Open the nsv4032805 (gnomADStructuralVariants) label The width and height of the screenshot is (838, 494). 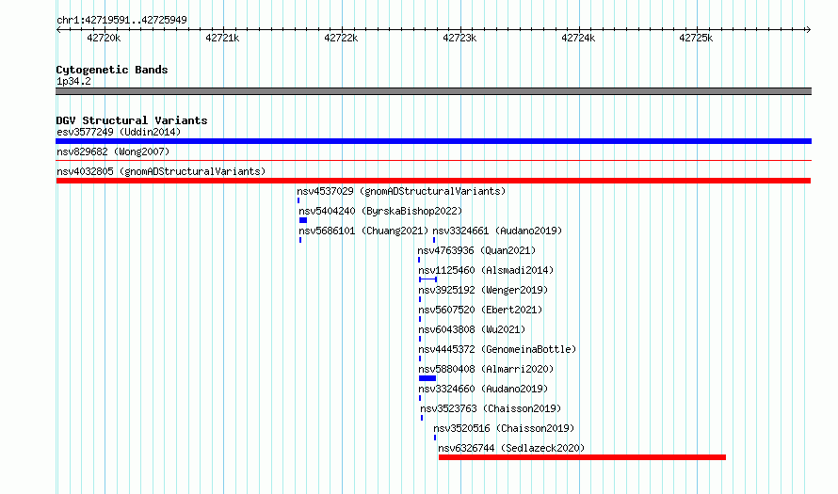(161, 171)
